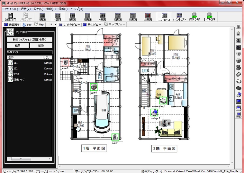Pick the black hub device from the palette
The height and width of the screenshot is (173, 244).
(239, 88)
